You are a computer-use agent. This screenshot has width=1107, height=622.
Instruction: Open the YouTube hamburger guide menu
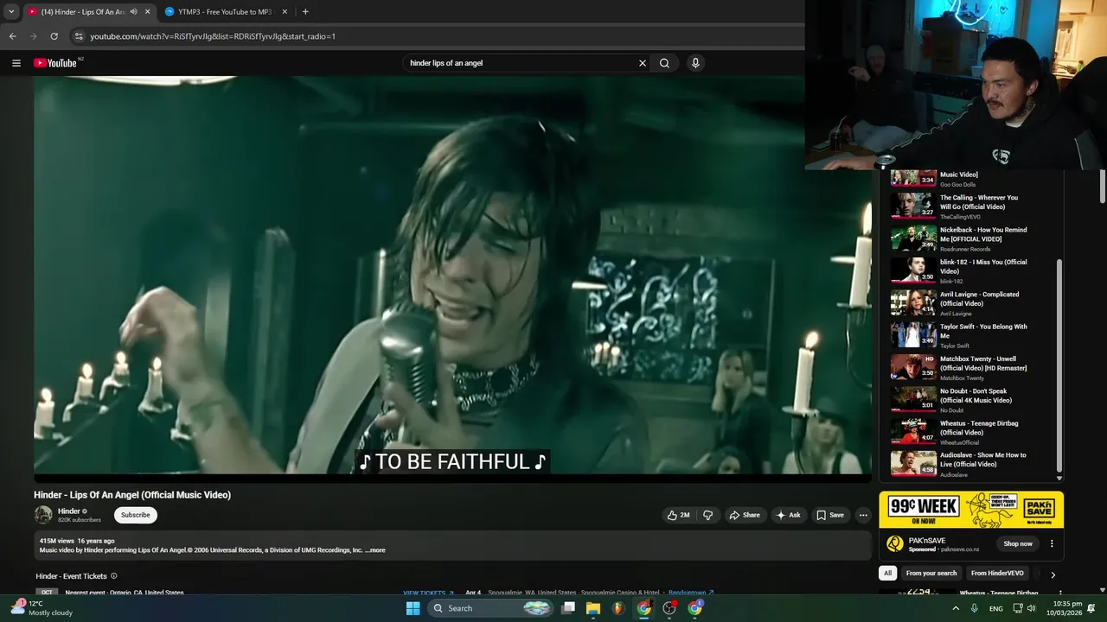pos(16,63)
